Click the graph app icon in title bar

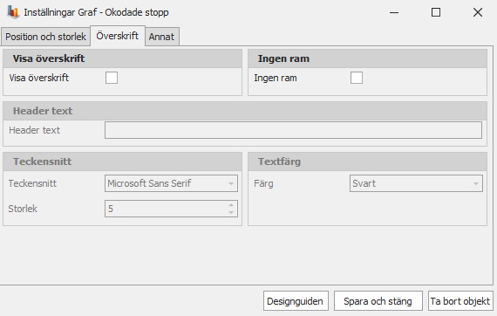coord(13,12)
